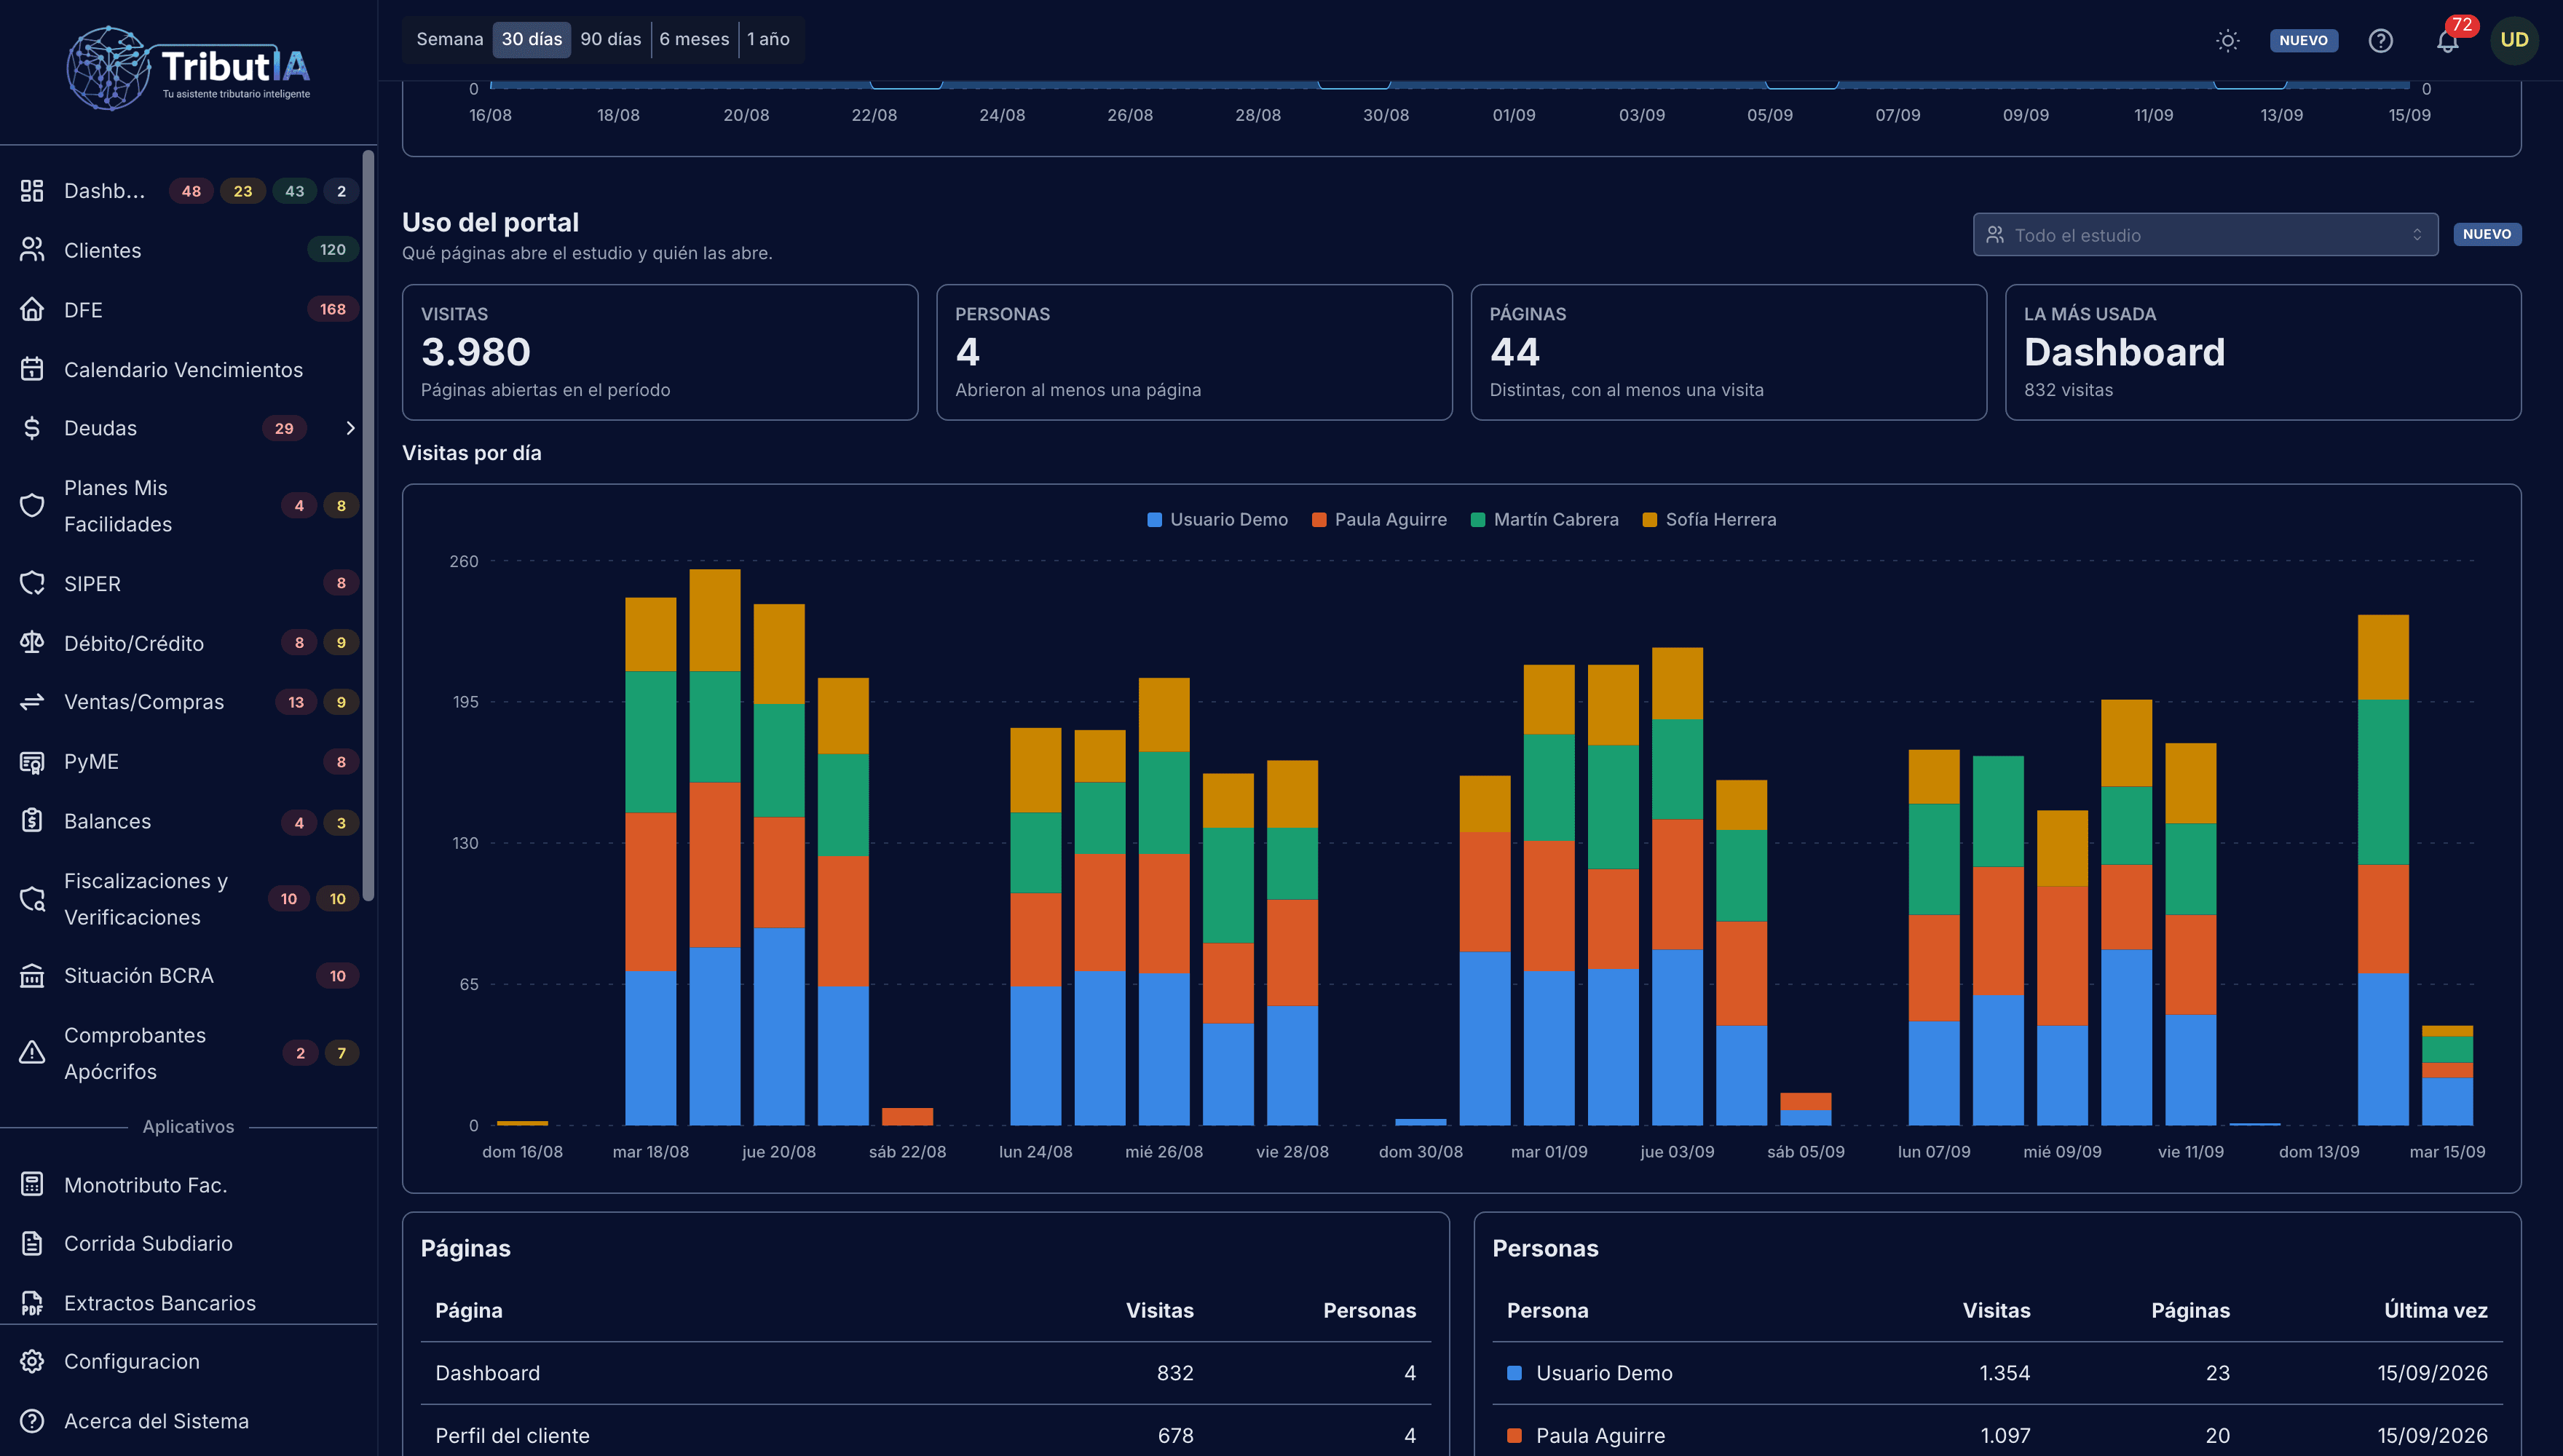
Task: Sort by Personas column in Páginas table
Action: pyautogui.click(x=1369, y=1310)
